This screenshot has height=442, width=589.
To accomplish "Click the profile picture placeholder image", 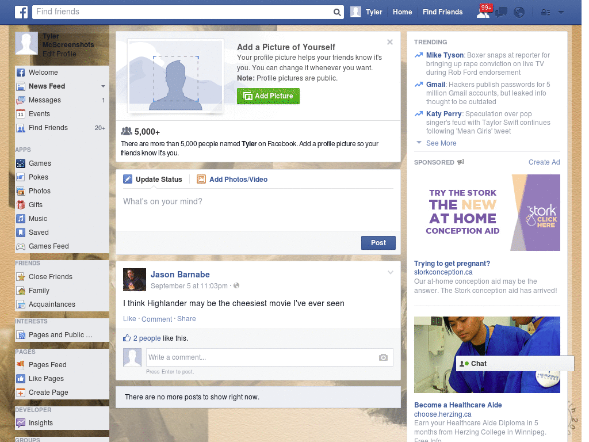I will pos(175,75).
